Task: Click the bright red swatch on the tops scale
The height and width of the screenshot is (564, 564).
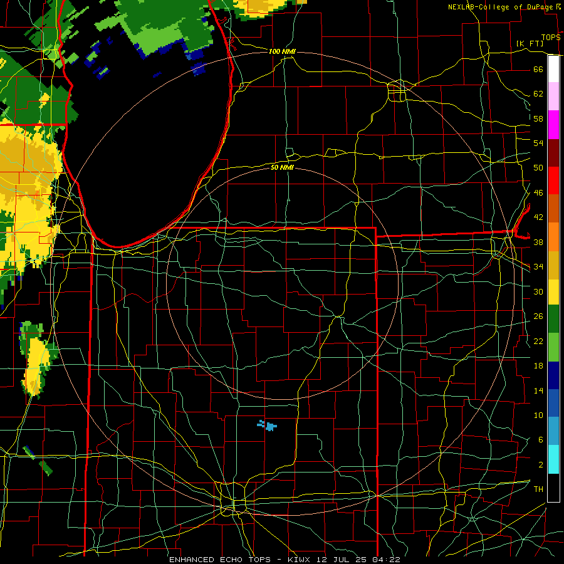Action: coord(553,180)
